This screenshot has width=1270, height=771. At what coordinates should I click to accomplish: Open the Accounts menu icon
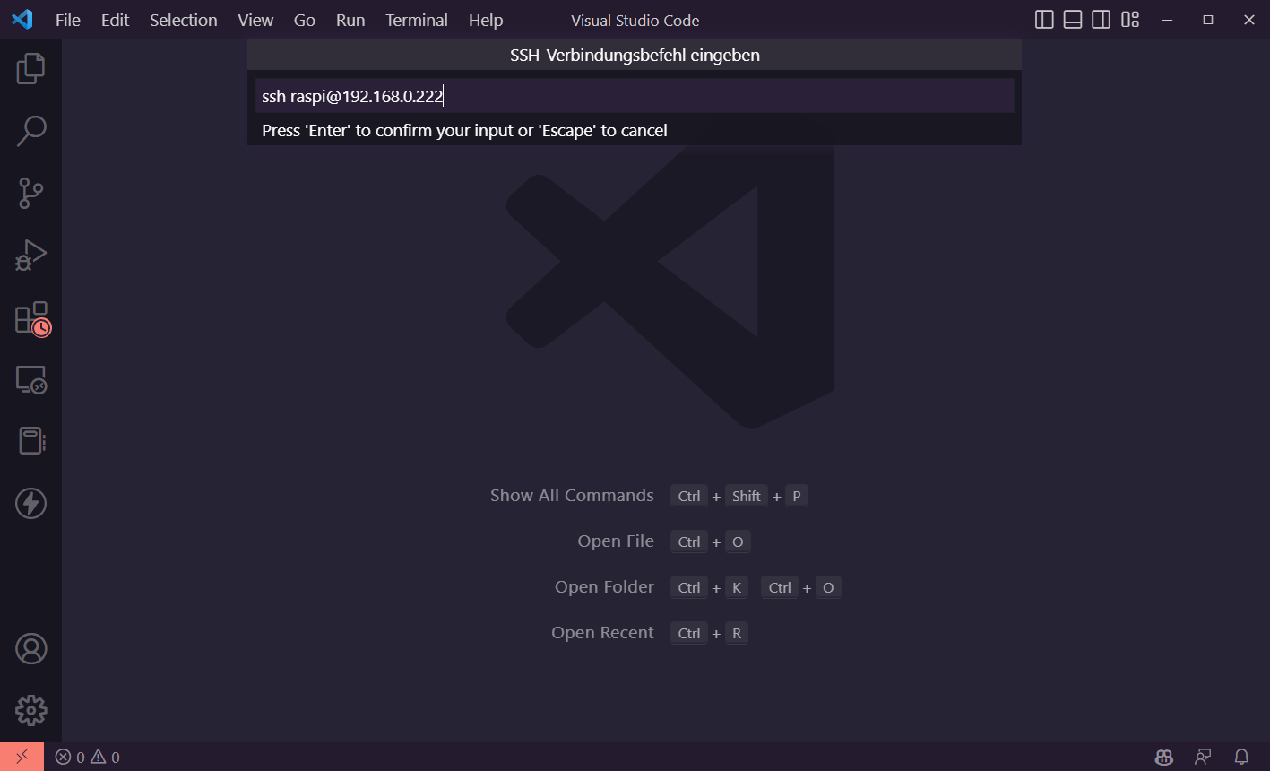tap(30, 648)
